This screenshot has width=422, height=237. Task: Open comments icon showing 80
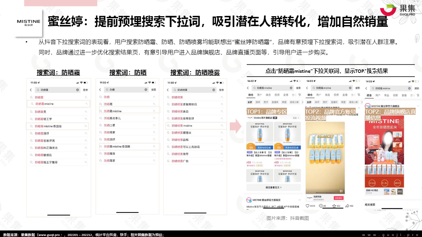(321, 206)
